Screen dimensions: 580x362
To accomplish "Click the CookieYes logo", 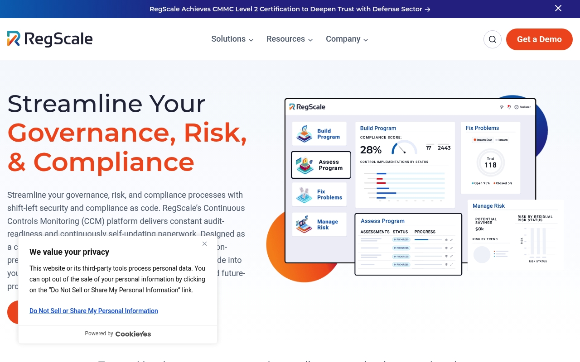I will click(133, 334).
